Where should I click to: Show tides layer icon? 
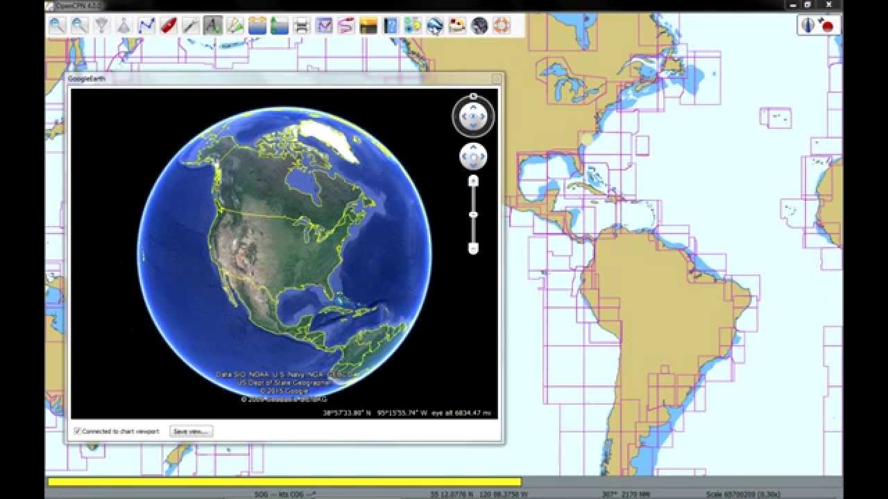(x=279, y=26)
